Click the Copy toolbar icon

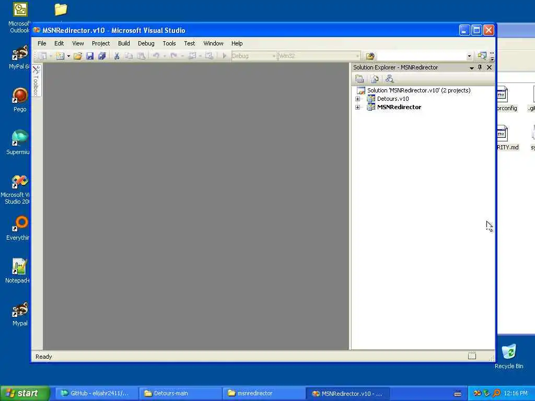[x=129, y=56]
